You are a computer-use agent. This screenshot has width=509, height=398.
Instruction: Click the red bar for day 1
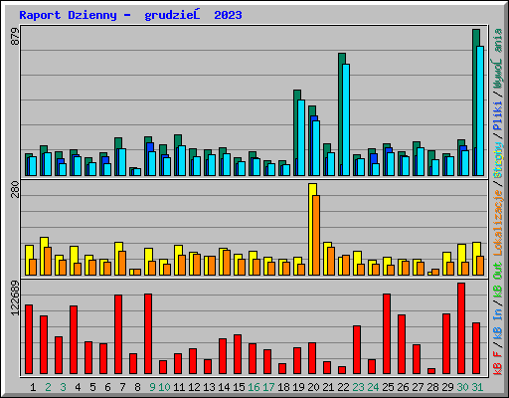29,339
